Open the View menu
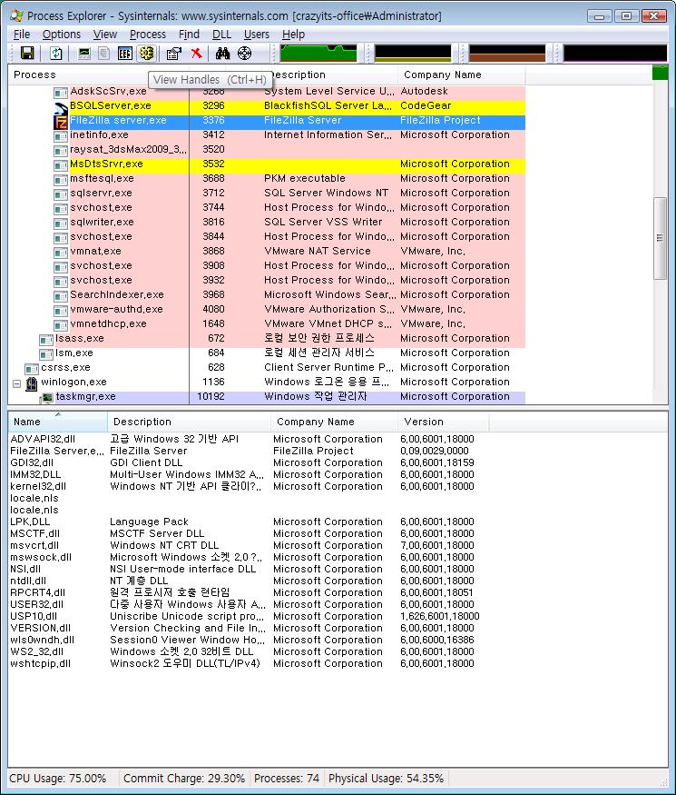This screenshot has width=676, height=795. click(x=105, y=35)
